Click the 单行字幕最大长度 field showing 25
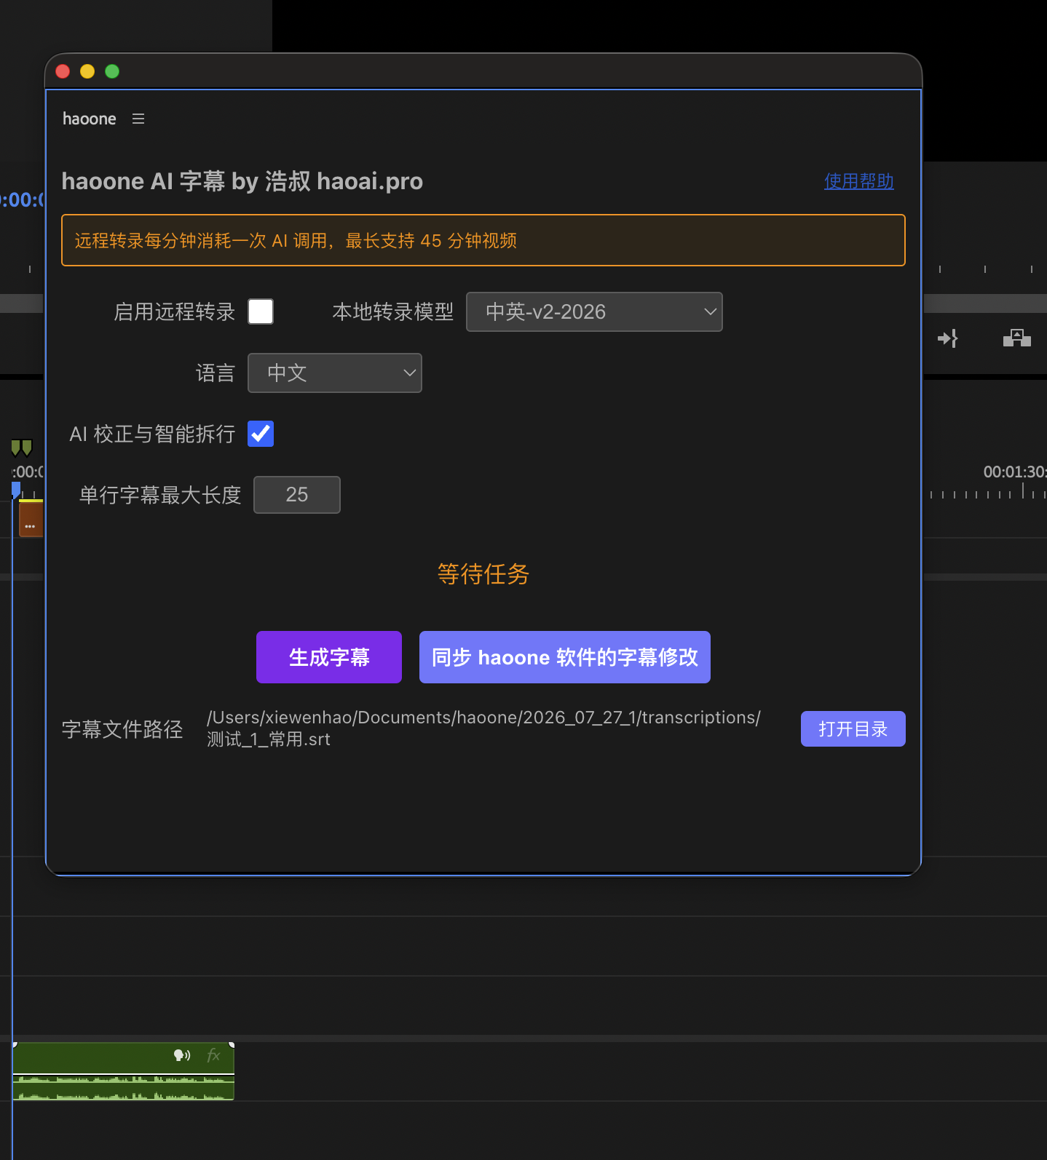The image size is (1047, 1160). click(297, 495)
